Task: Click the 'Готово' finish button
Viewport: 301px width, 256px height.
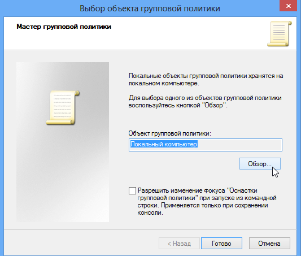Action: (x=221, y=244)
